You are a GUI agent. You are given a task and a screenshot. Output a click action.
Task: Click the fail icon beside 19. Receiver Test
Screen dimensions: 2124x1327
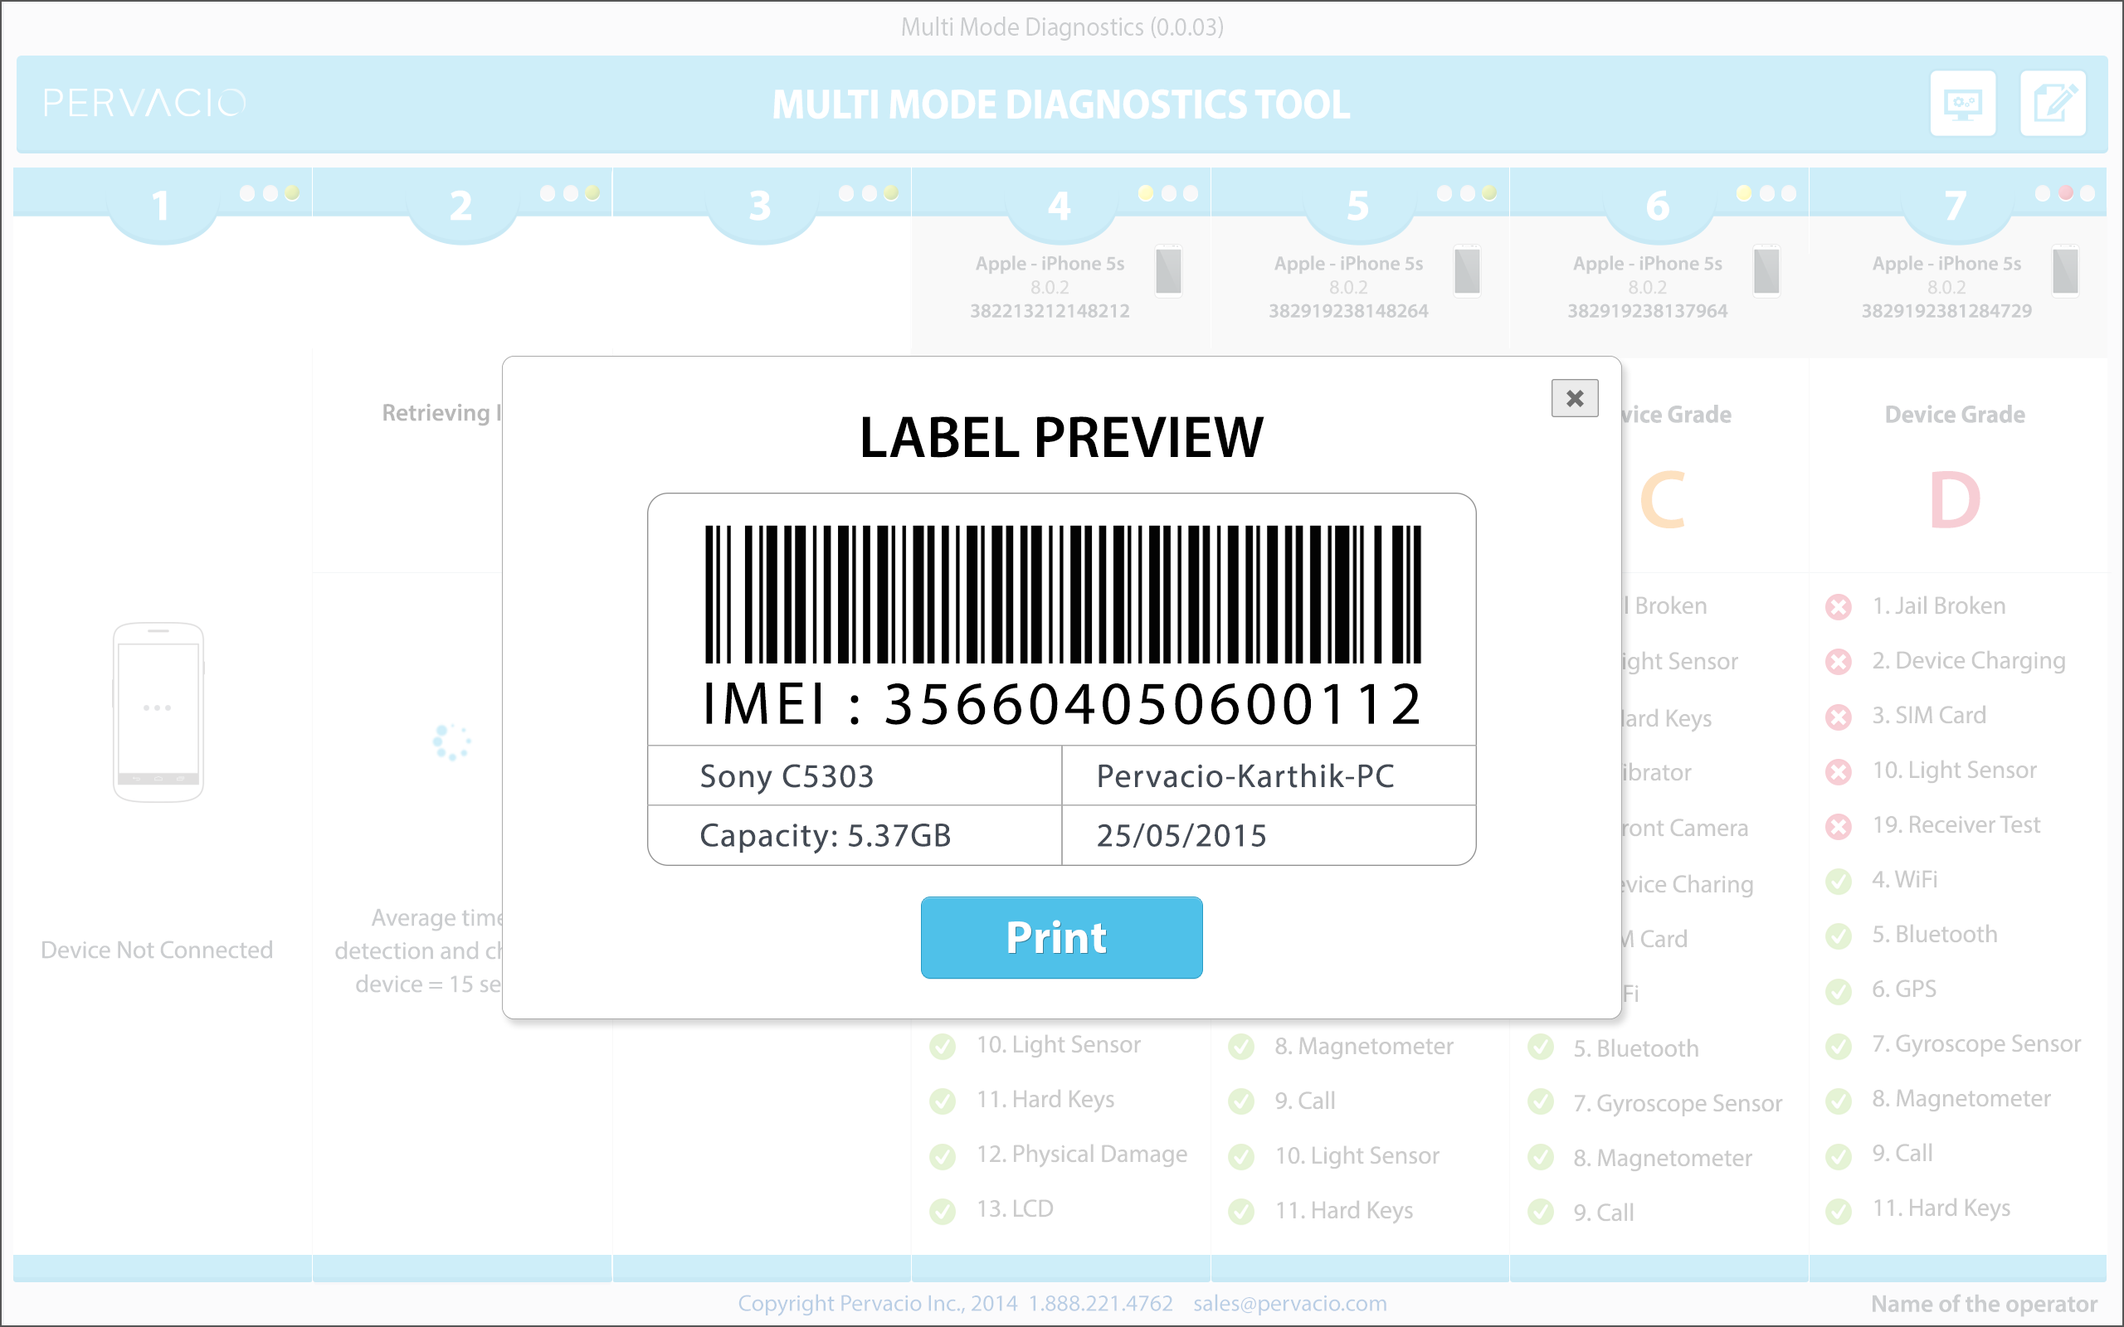pos(1838,826)
